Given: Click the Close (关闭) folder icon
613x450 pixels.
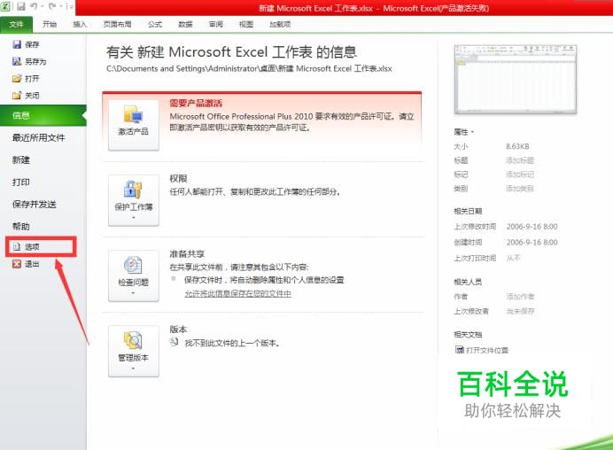Looking at the screenshot, I should click(x=17, y=96).
